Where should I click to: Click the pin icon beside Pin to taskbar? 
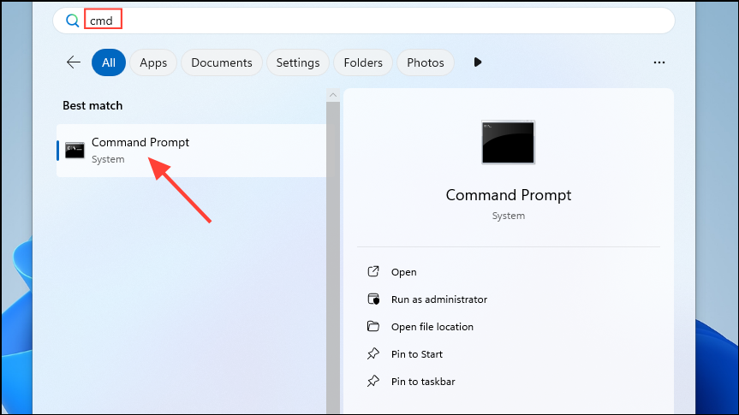[373, 381]
